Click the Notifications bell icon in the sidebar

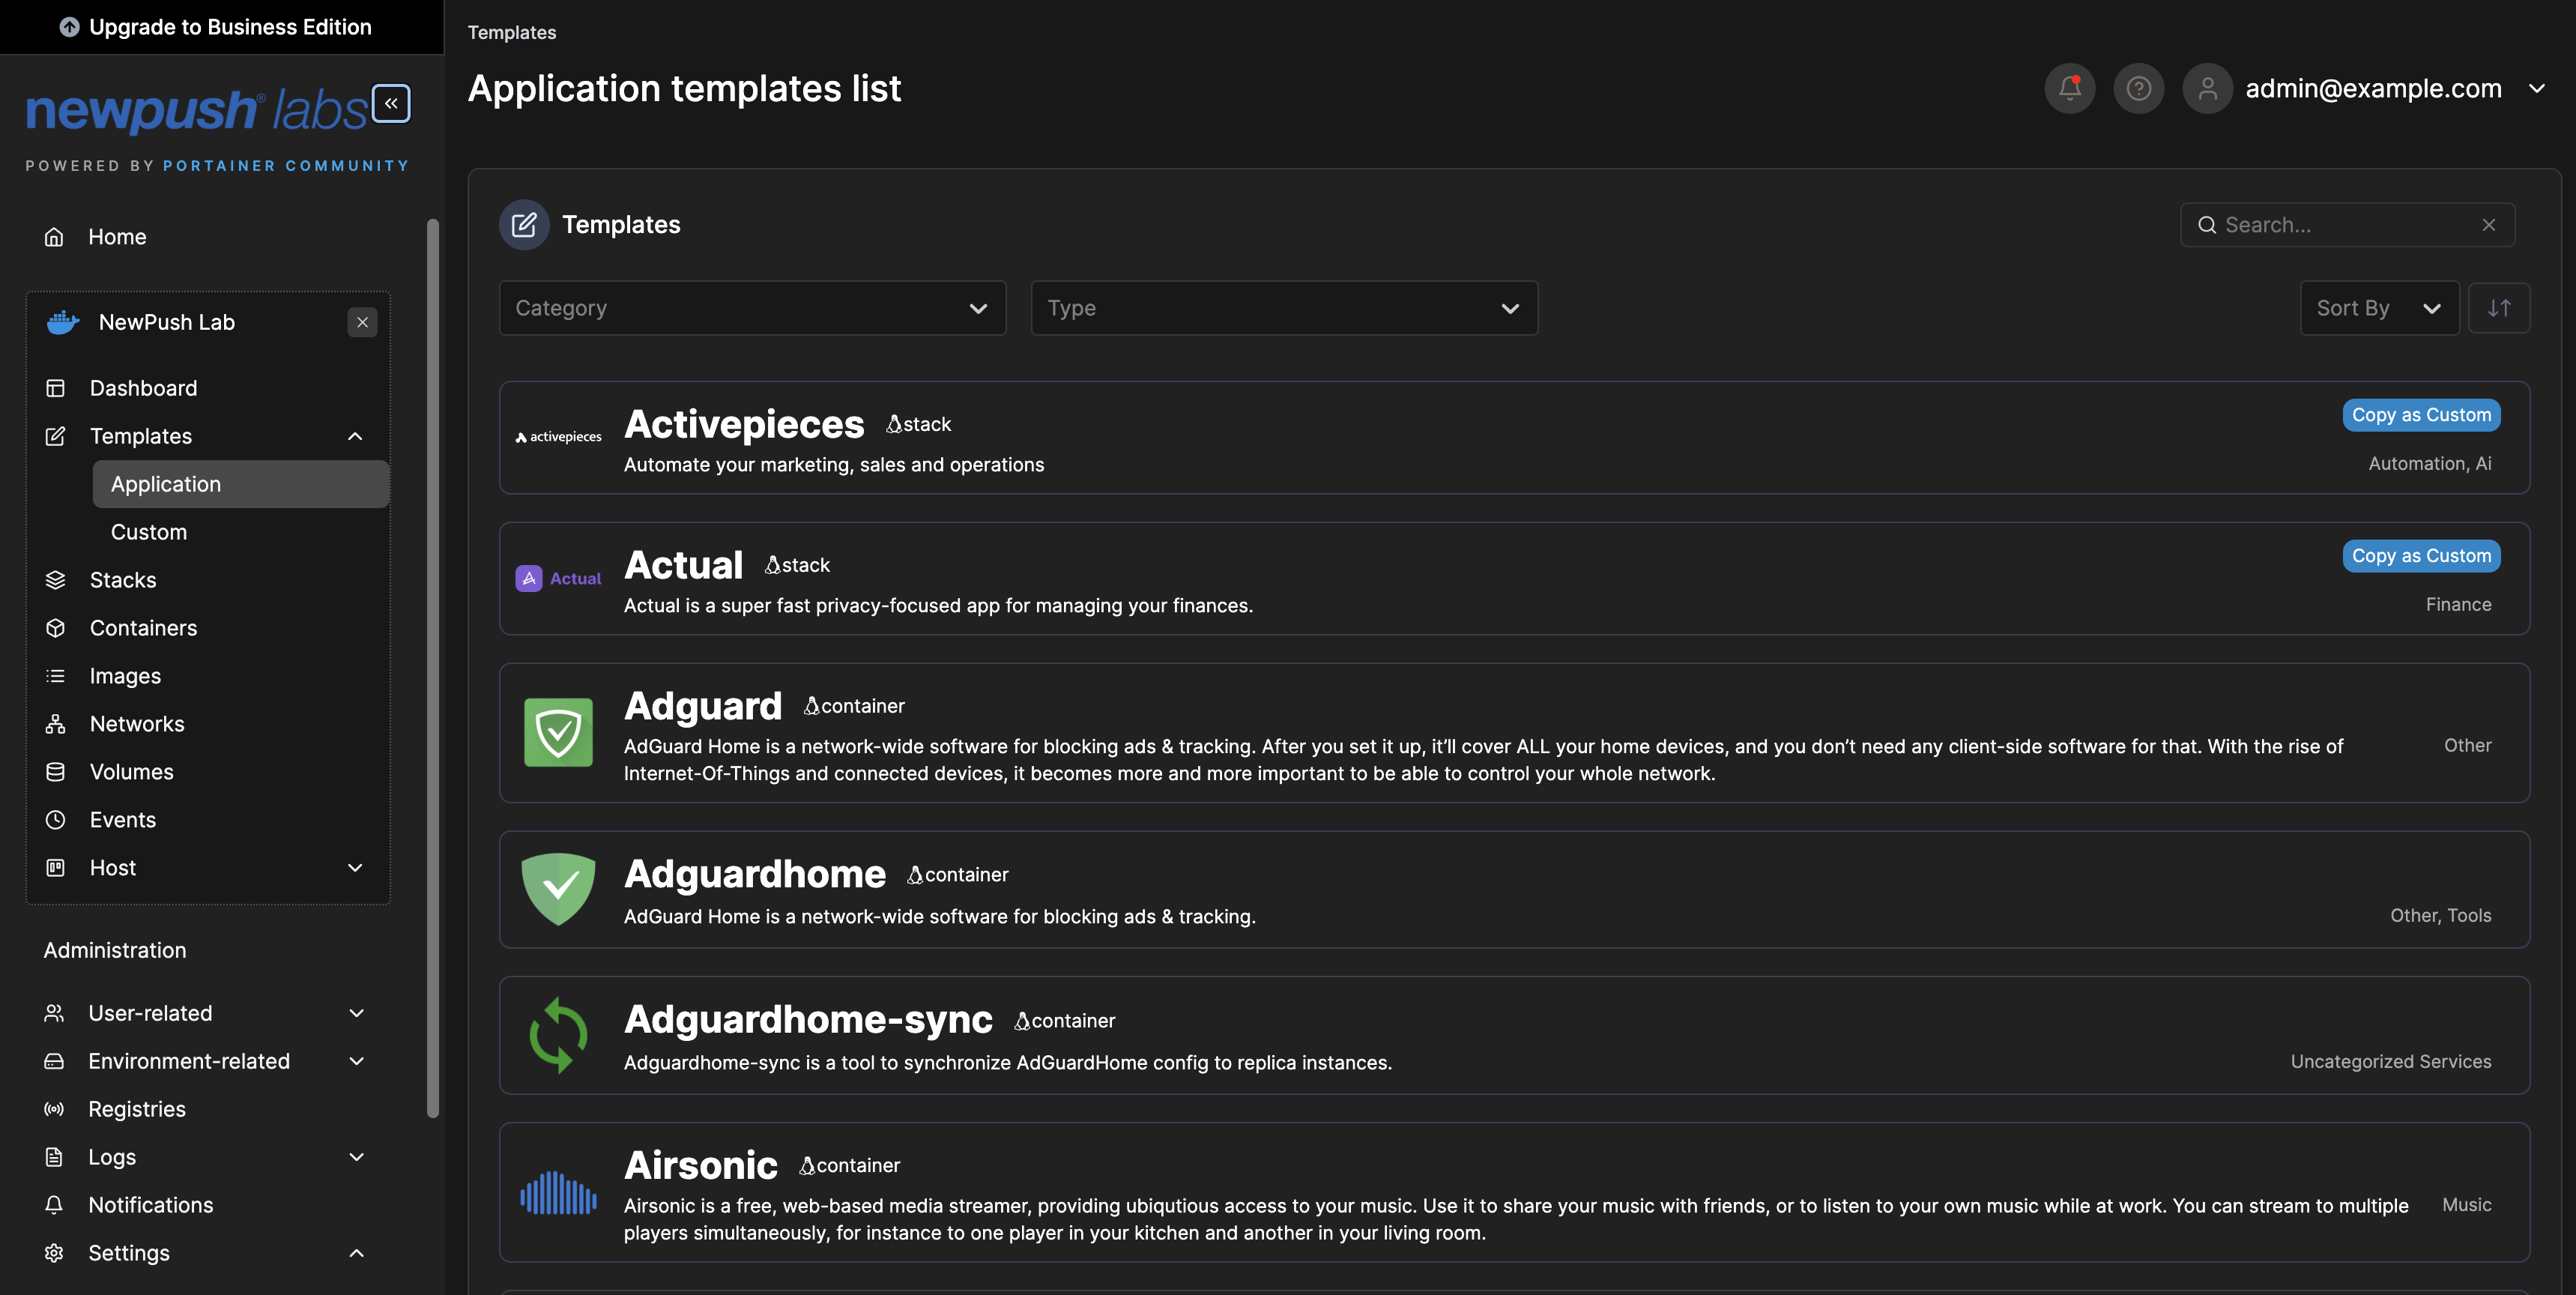click(54, 1205)
